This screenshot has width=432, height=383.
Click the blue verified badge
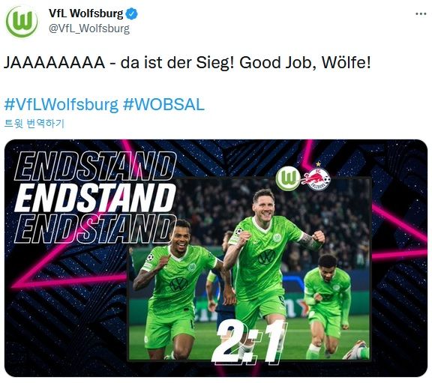[131, 13]
